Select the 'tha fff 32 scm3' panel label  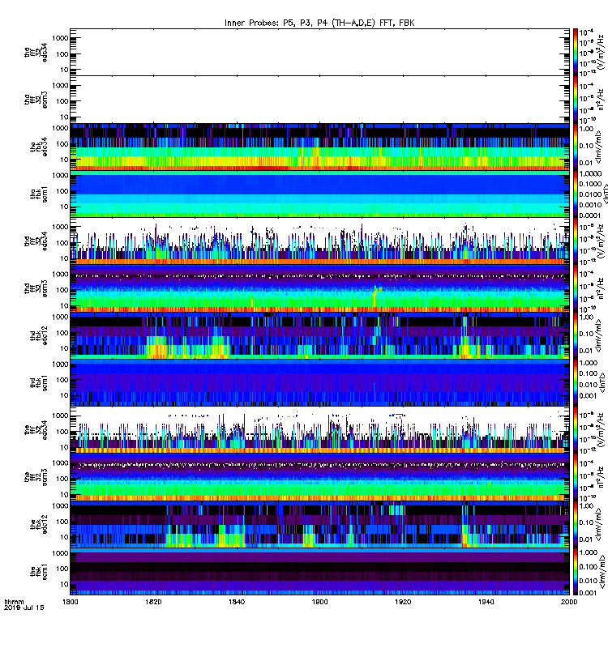point(36,100)
